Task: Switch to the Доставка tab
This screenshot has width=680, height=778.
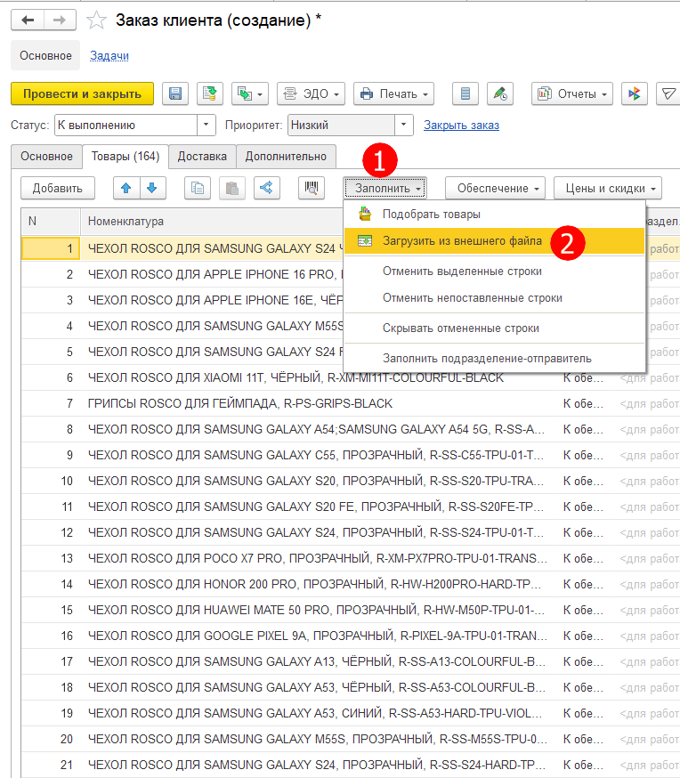Action: (x=202, y=157)
